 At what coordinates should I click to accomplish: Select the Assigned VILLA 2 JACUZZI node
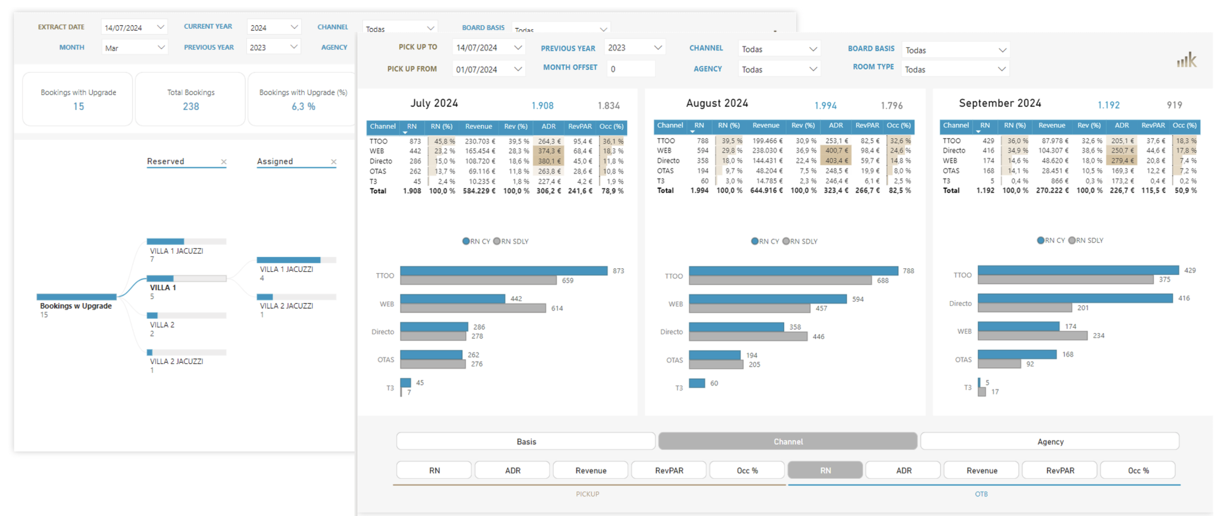point(296,297)
